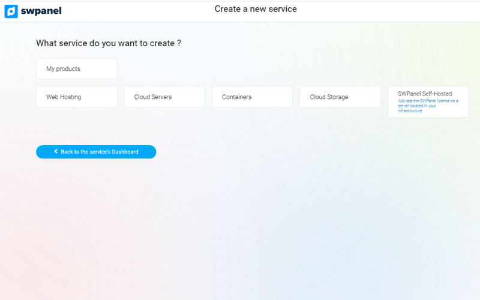This screenshot has width=480, height=300.
Task: Click the swpanel brand name text
Action: 41,11
